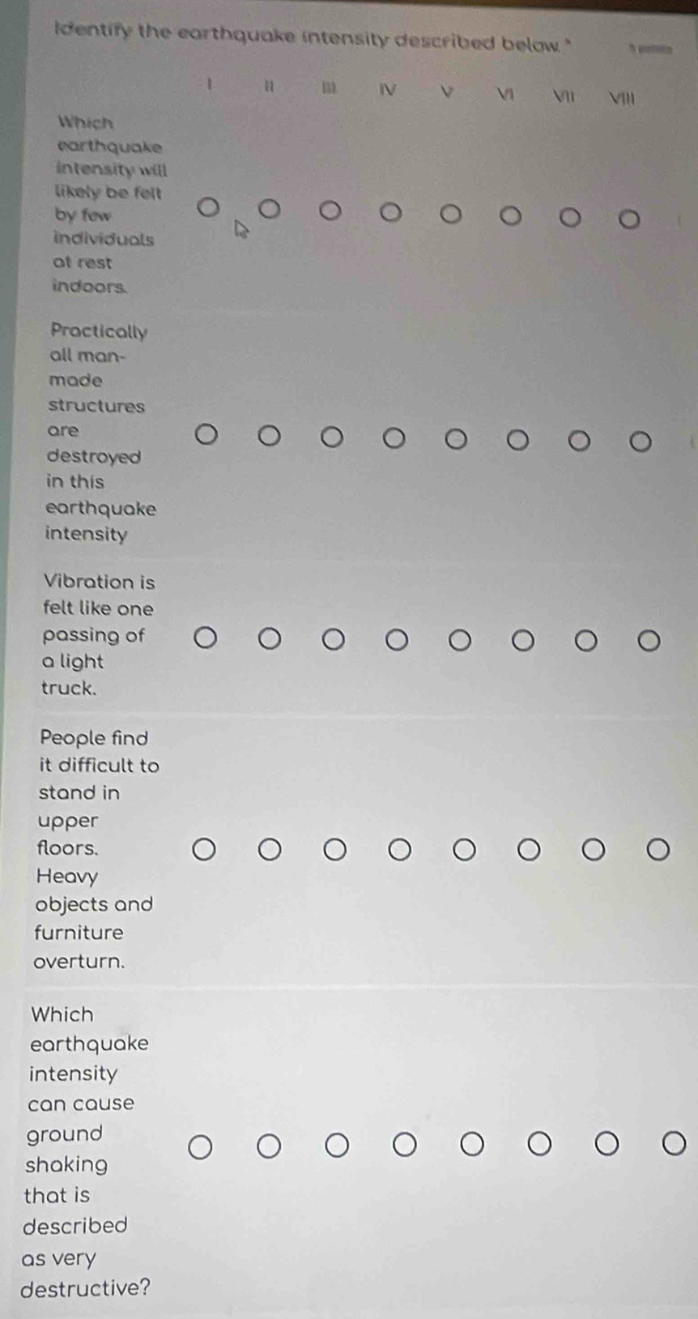Pick intensity V for few individuals at rest row
The height and width of the screenshot is (1319, 698).
pos(450,215)
